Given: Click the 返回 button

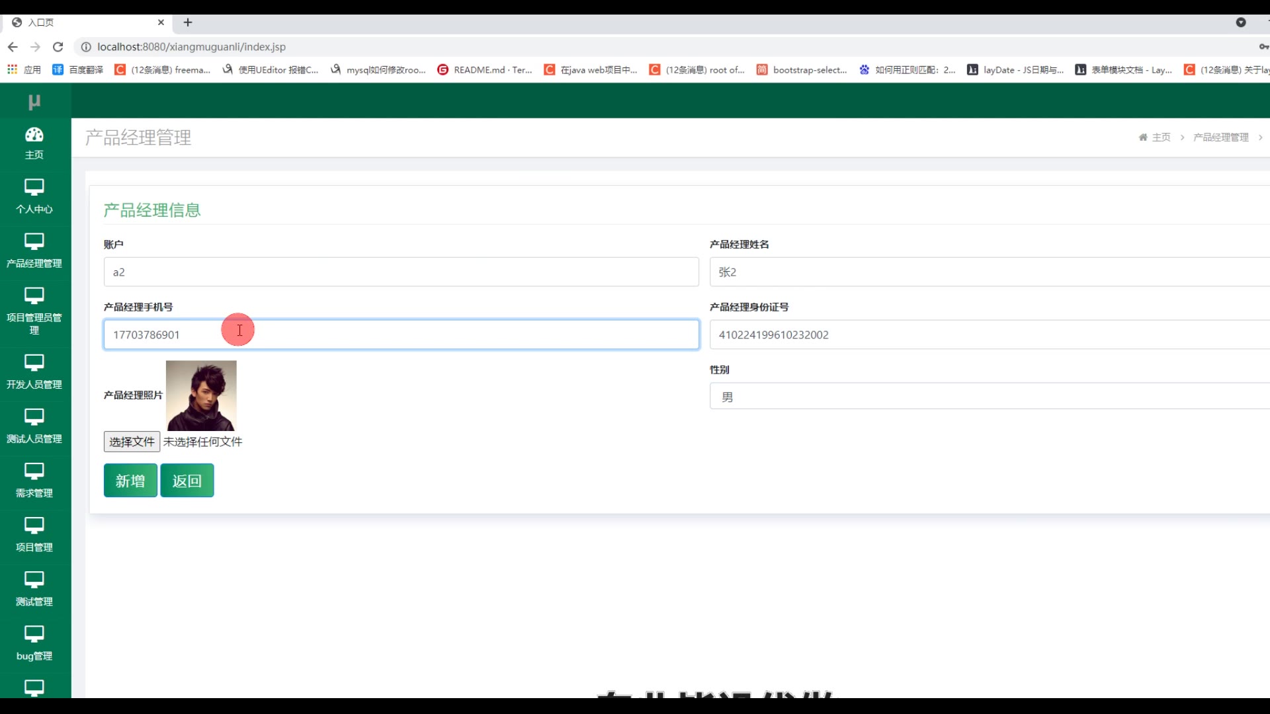Looking at the screenshot, I should pos(187,481).
